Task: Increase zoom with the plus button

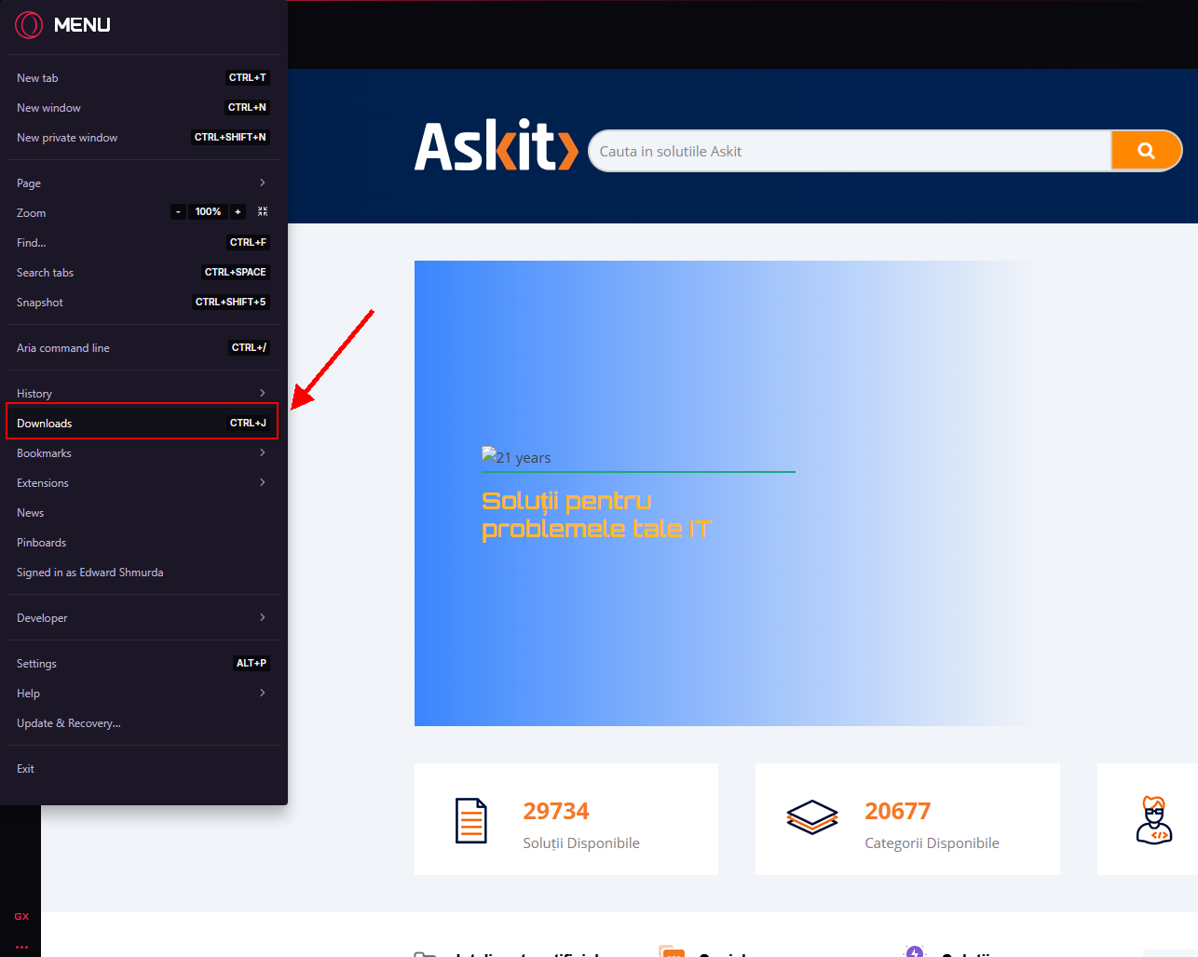Action: (238, 212)
